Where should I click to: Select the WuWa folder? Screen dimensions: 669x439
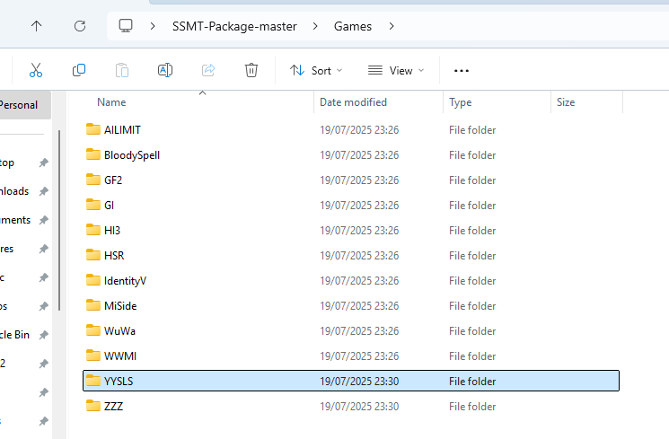pyautogui.click(x=351, y=331)
